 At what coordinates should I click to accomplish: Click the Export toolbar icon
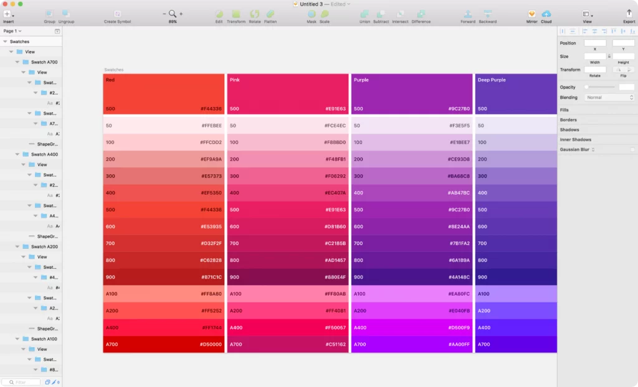[x=629, y=14]
